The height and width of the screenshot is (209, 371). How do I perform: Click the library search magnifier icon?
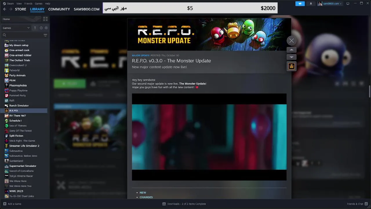click(x=4, y=35)
